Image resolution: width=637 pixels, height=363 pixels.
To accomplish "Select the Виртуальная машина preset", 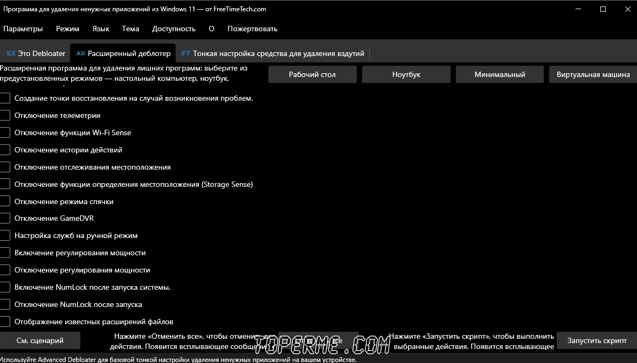I will point(593,74).
